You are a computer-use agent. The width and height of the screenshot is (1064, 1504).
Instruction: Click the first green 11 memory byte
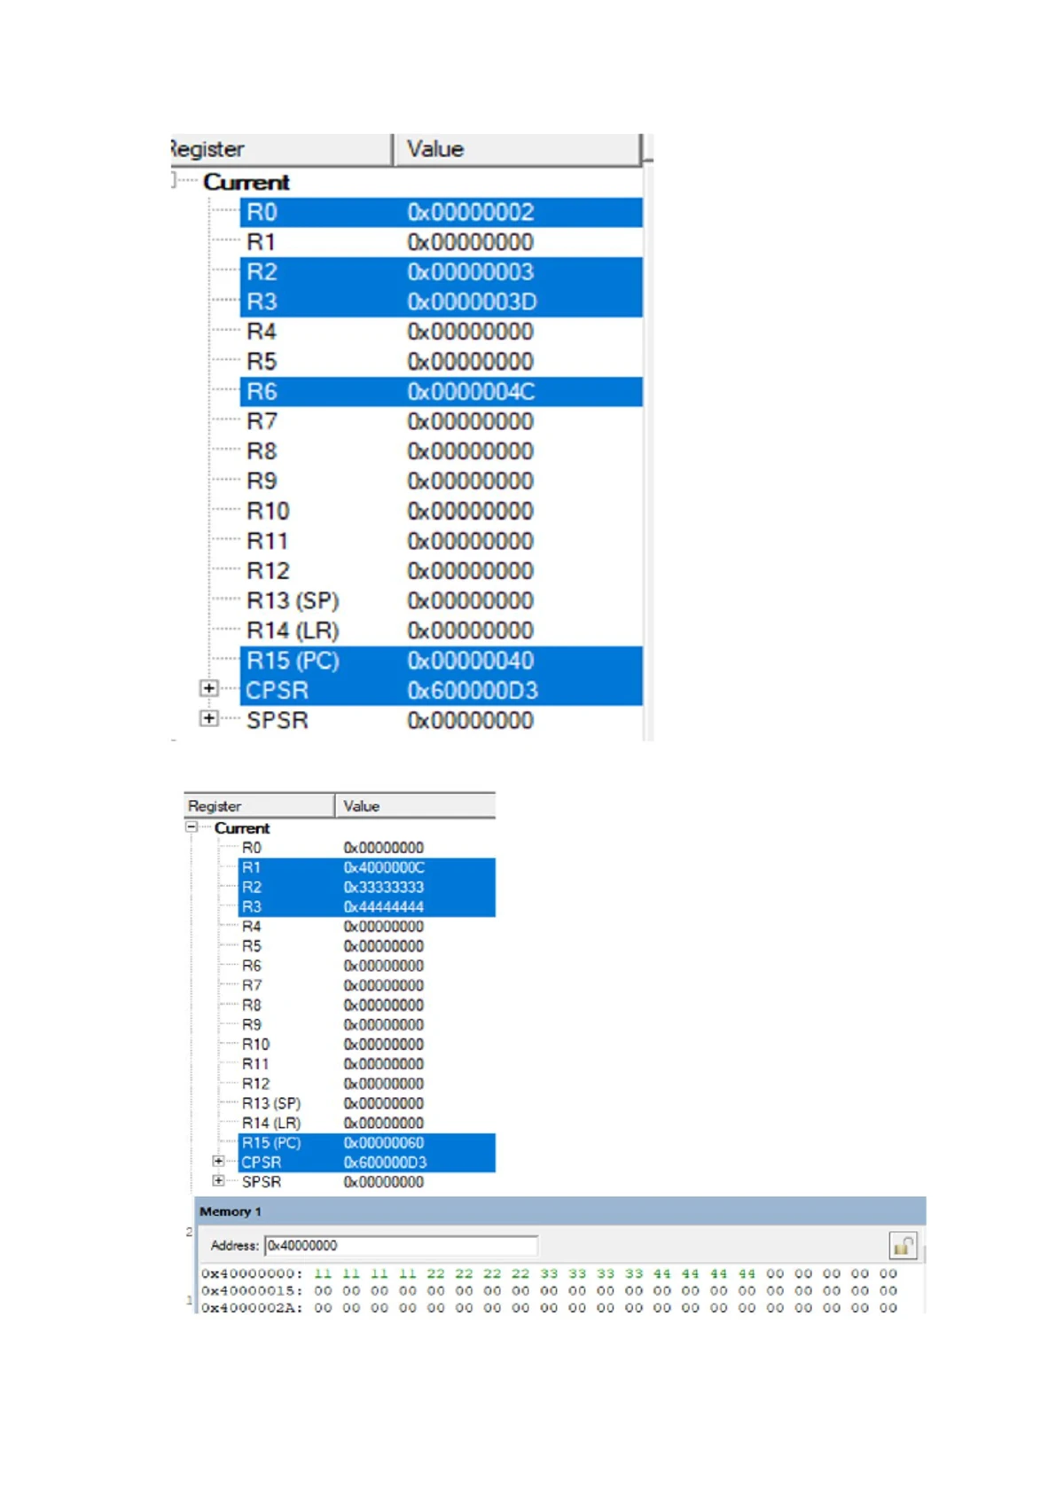pyautogui.click(x=323, y=1273)
